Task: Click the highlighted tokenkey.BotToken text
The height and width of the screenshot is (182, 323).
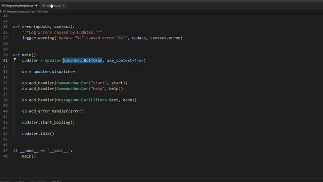Action: click(x=83, y=61)
